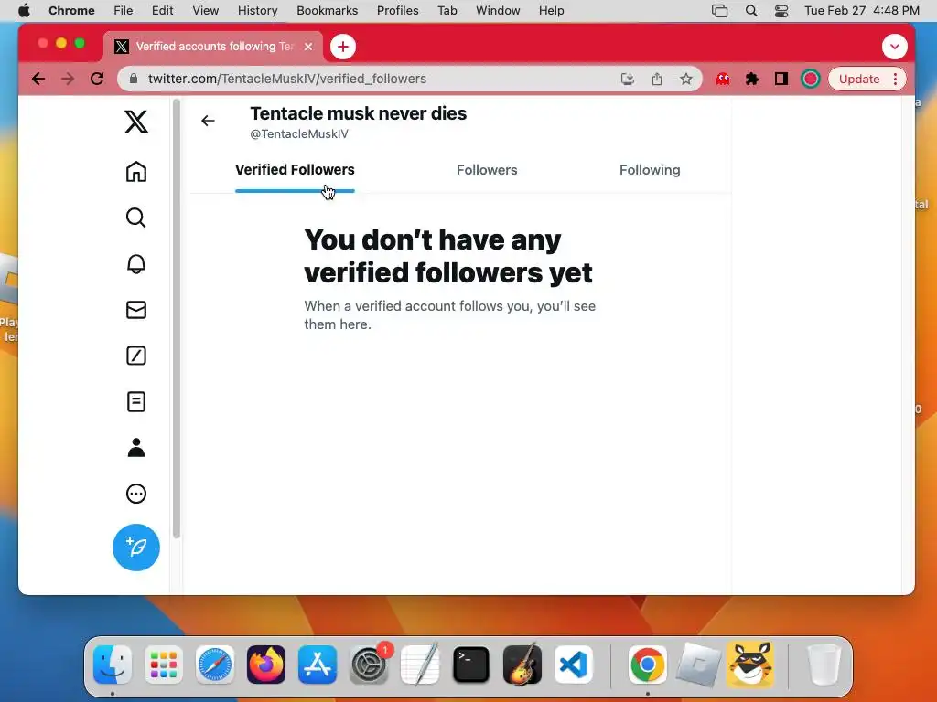Viewport: 937px width, 702px height.
Task: Go to Home in the sidebar
Action: pos(136,171)
